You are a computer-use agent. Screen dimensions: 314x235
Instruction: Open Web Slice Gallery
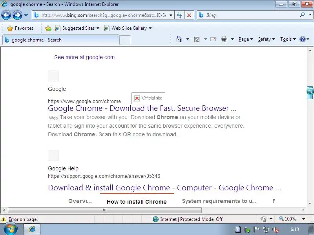[127, 28]
